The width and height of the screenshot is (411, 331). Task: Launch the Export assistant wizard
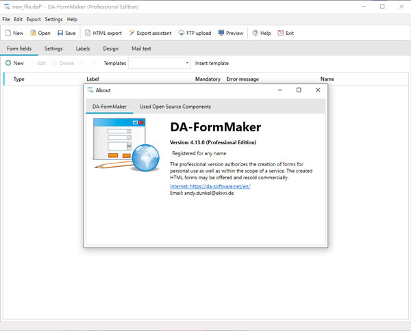click(150, 33)
